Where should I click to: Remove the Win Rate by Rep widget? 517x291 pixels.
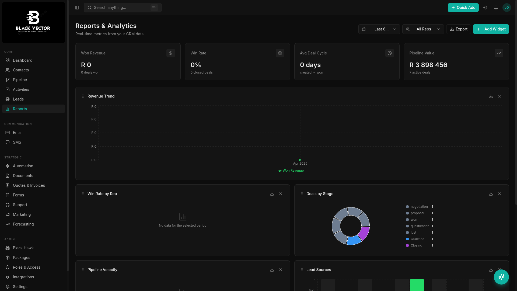281,194
